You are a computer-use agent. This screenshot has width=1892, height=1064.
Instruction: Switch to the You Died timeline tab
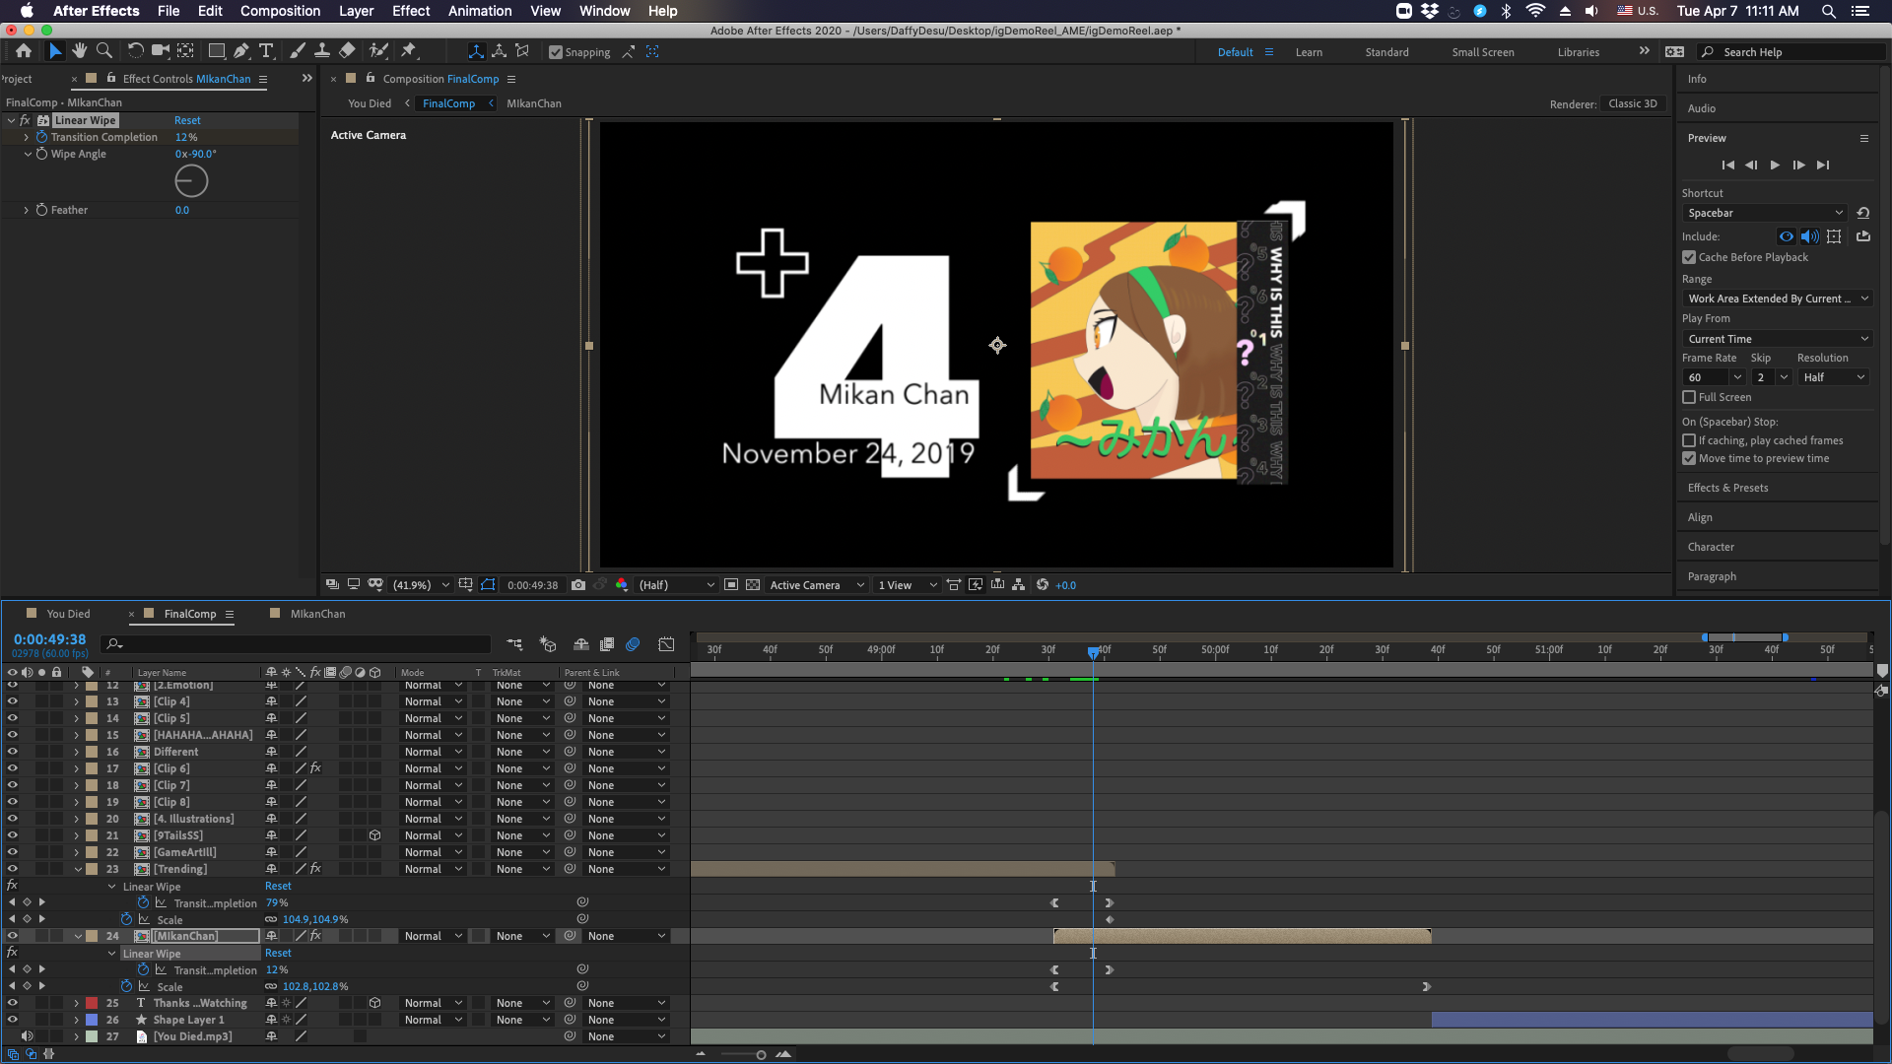68,614
